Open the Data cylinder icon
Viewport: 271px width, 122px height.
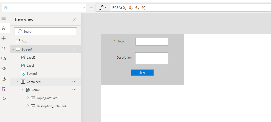click(4, 48)
